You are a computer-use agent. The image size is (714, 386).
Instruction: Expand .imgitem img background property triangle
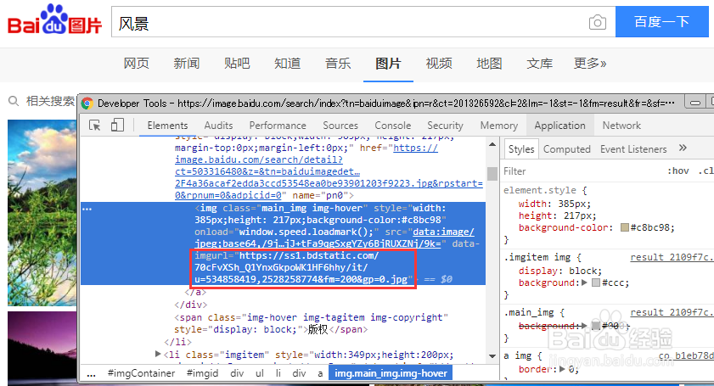[x=585, y=283]
